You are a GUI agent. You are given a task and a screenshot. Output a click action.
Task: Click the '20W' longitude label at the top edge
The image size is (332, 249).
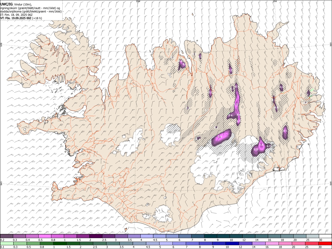click(x=138, y=1)
